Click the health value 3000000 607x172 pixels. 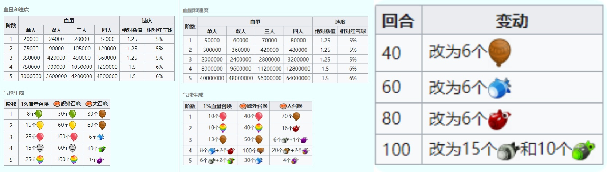pyautogui.click(x=31, y=76)
